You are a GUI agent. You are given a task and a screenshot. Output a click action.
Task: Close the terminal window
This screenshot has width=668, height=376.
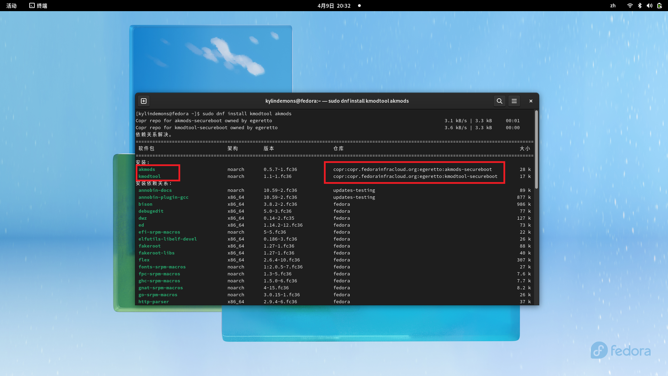coord(531,101)
